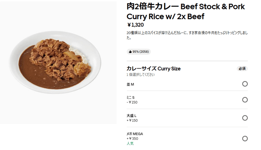The width and height of the screenshot is (261, 150).
Task: Click the green 人気 popular tag
Action: click(x=130, y=143)
